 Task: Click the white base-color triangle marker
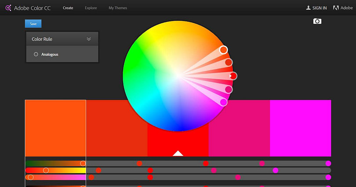(178, 154)
